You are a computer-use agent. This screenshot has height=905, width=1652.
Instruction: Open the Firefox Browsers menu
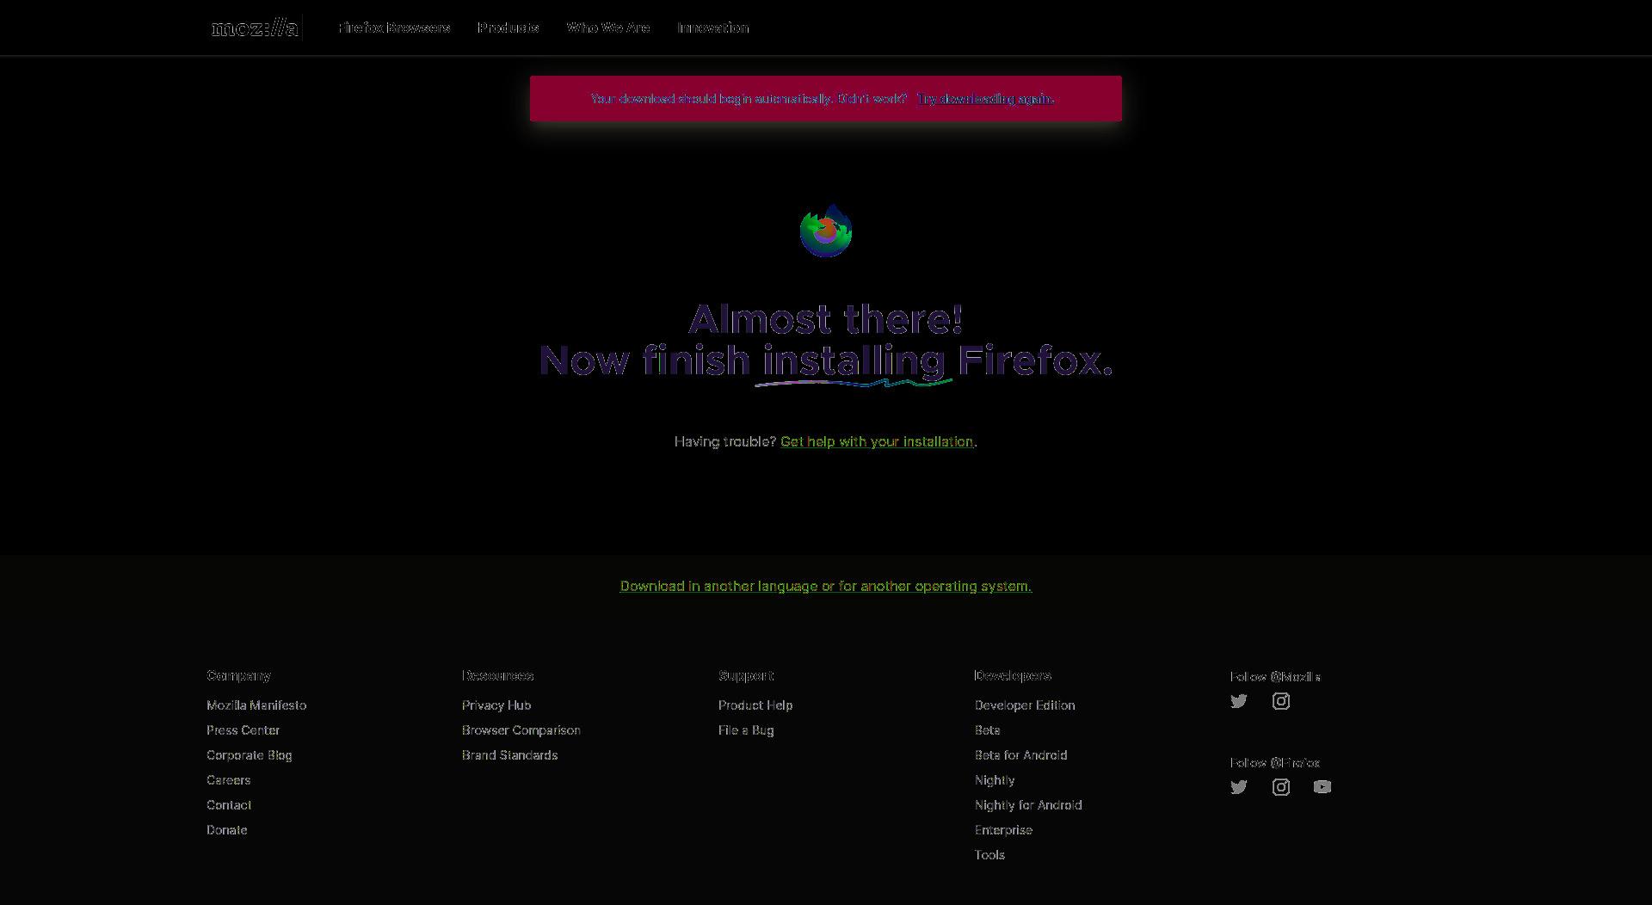(x=394, y=28)
